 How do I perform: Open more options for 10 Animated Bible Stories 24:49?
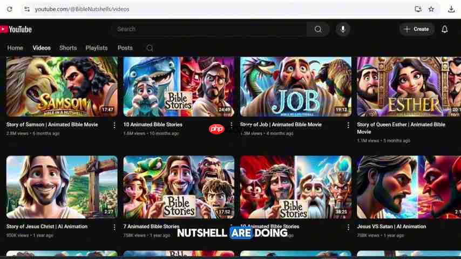click(232, 125)
